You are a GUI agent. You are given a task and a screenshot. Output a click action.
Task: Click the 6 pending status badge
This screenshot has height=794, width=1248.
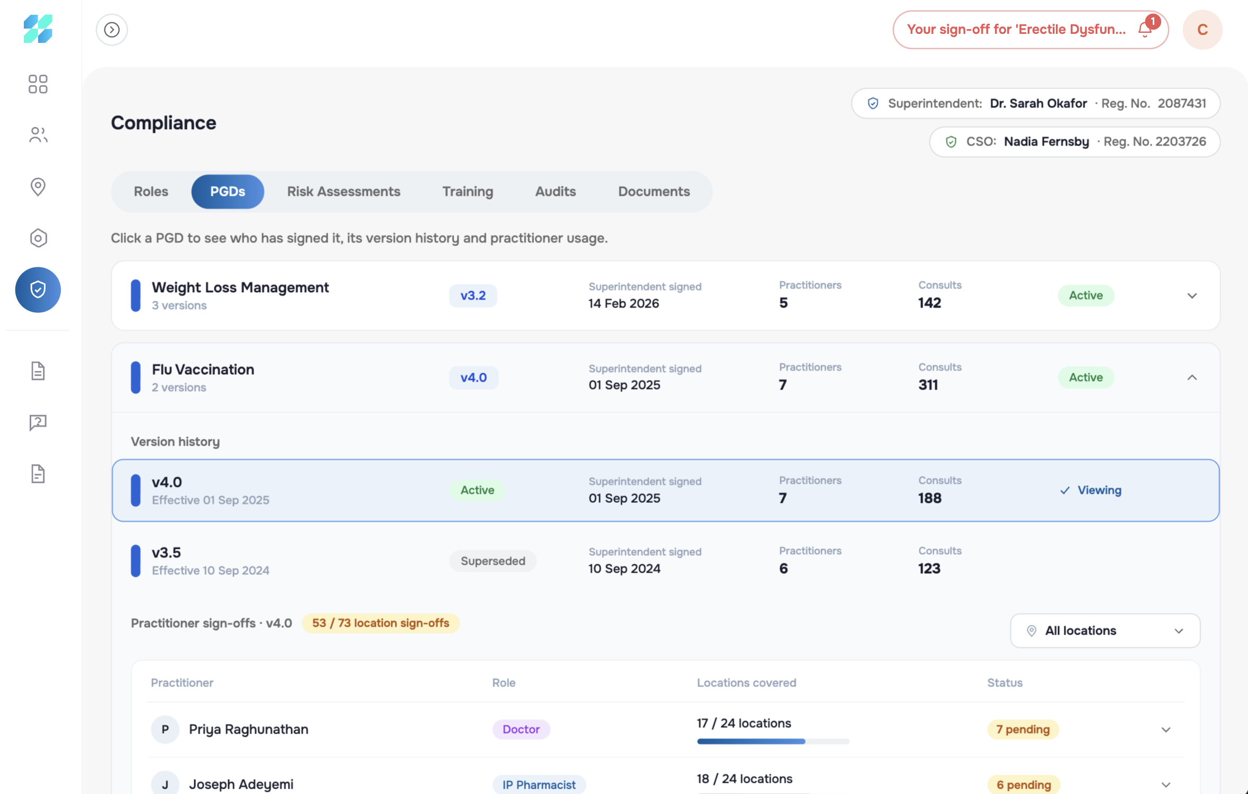1024,784
